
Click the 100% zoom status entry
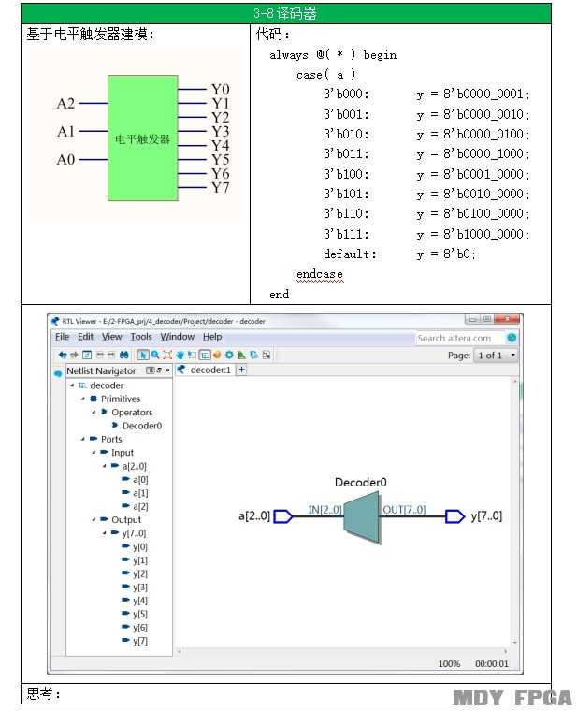tap(449, 663)
